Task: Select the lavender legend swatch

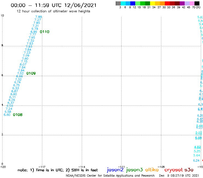Action: 187,4
